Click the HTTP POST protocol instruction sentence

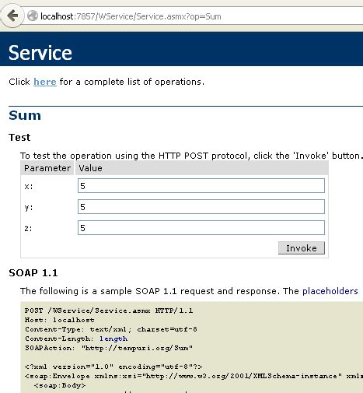[191, 156]
